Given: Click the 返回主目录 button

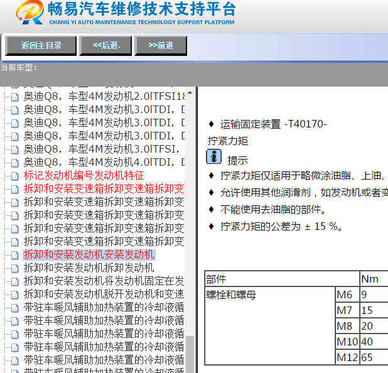Looking at the screenshot, I should [41, 46].
